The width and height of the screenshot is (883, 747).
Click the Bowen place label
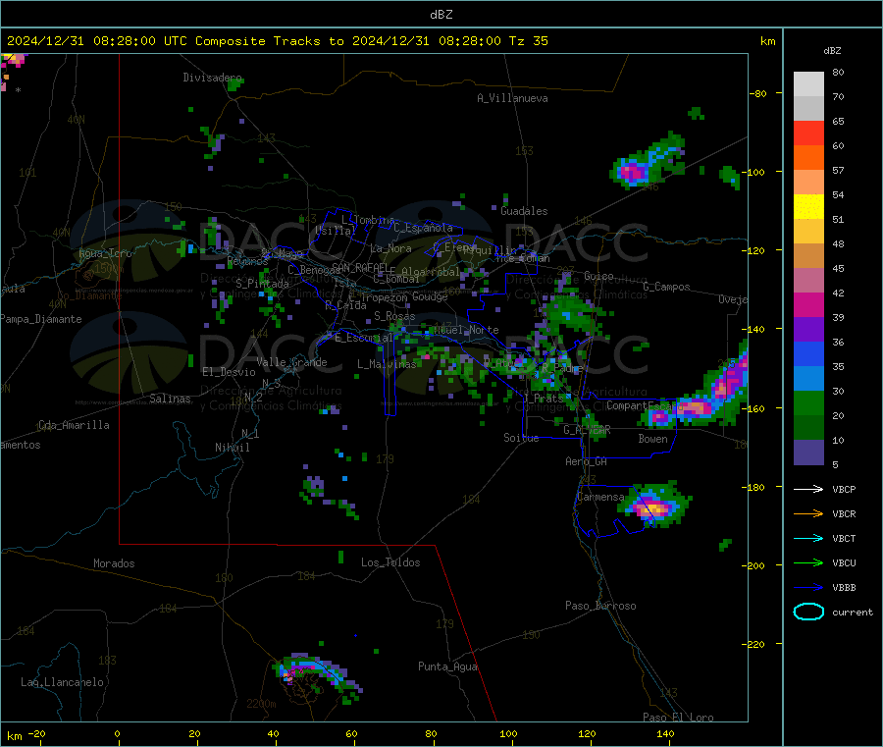(x=653, y=439)
